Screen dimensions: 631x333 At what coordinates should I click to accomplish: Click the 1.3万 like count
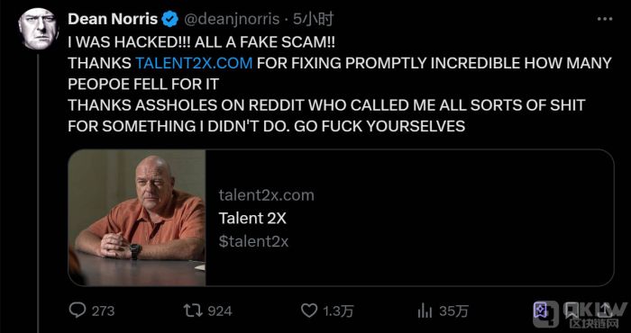click(339, 310)
